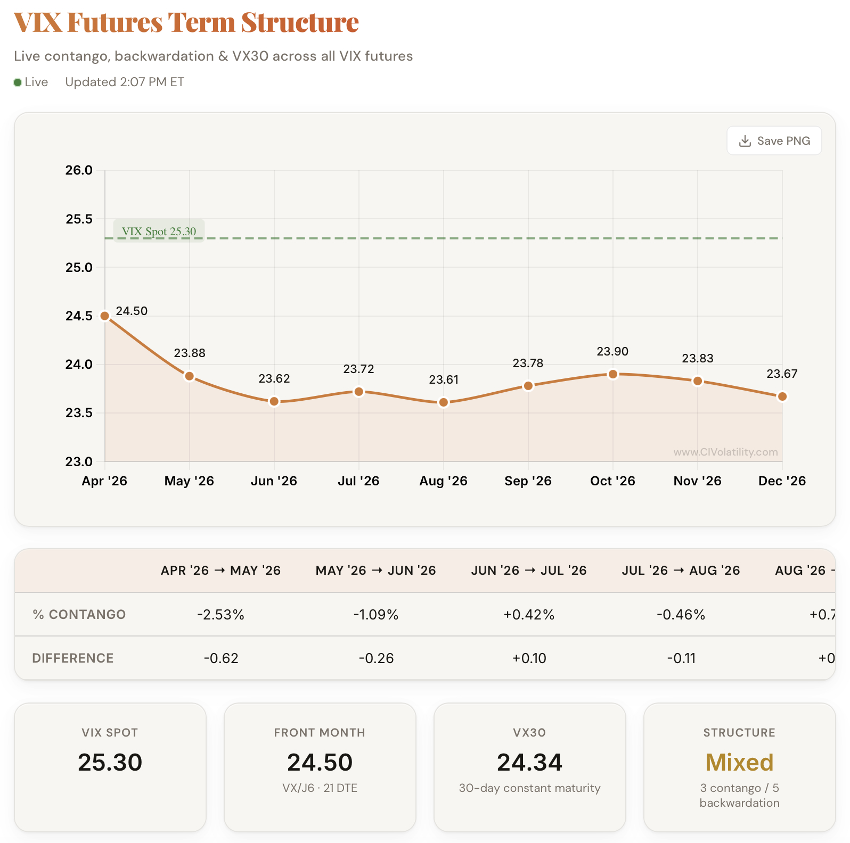The height and width of the screenshot is (843, 850).
Task: Click the Jun '26 data point at 23.62
Action: pos(274,401)
